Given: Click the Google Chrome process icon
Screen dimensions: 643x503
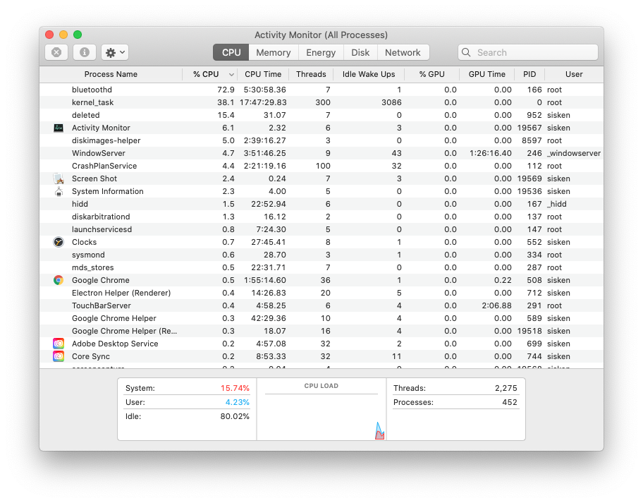Looking at the screenshot, I should (59, 280).
